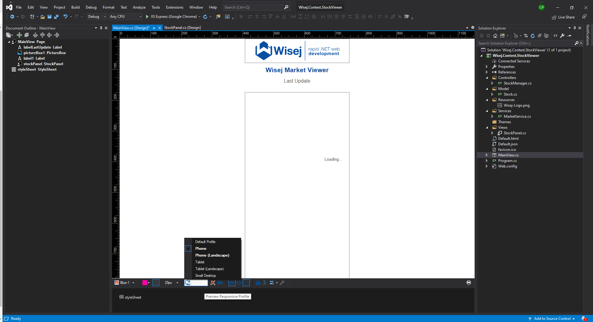The width and height of the screenshot is (593, 322).
Task: Click the notifications icon in status bar
Action: click(x=584, y=319)
